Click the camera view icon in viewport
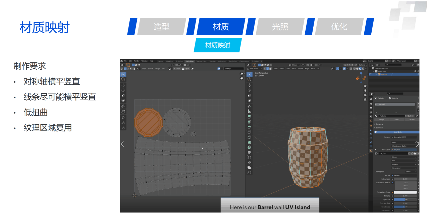Viewport: 427px width, 221px height. (365, 95)
